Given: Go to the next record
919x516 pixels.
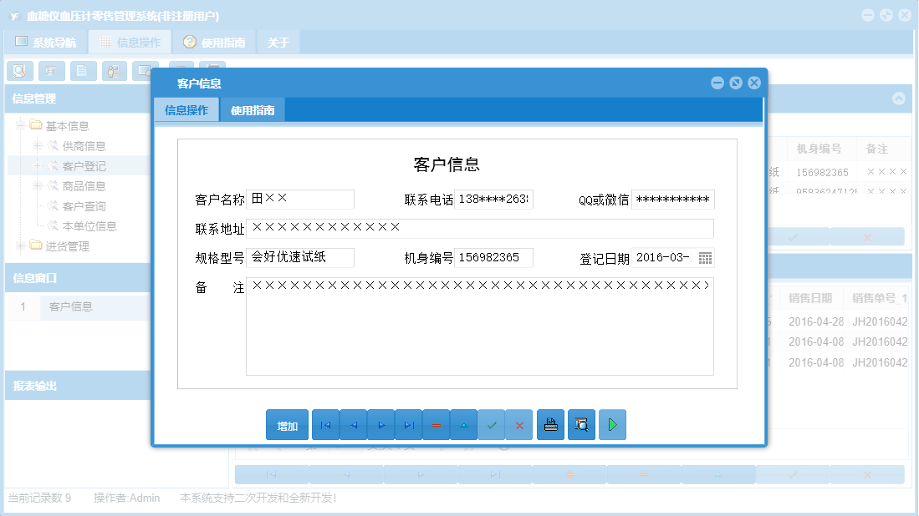Looking at the screenshot, I should 380,424.
